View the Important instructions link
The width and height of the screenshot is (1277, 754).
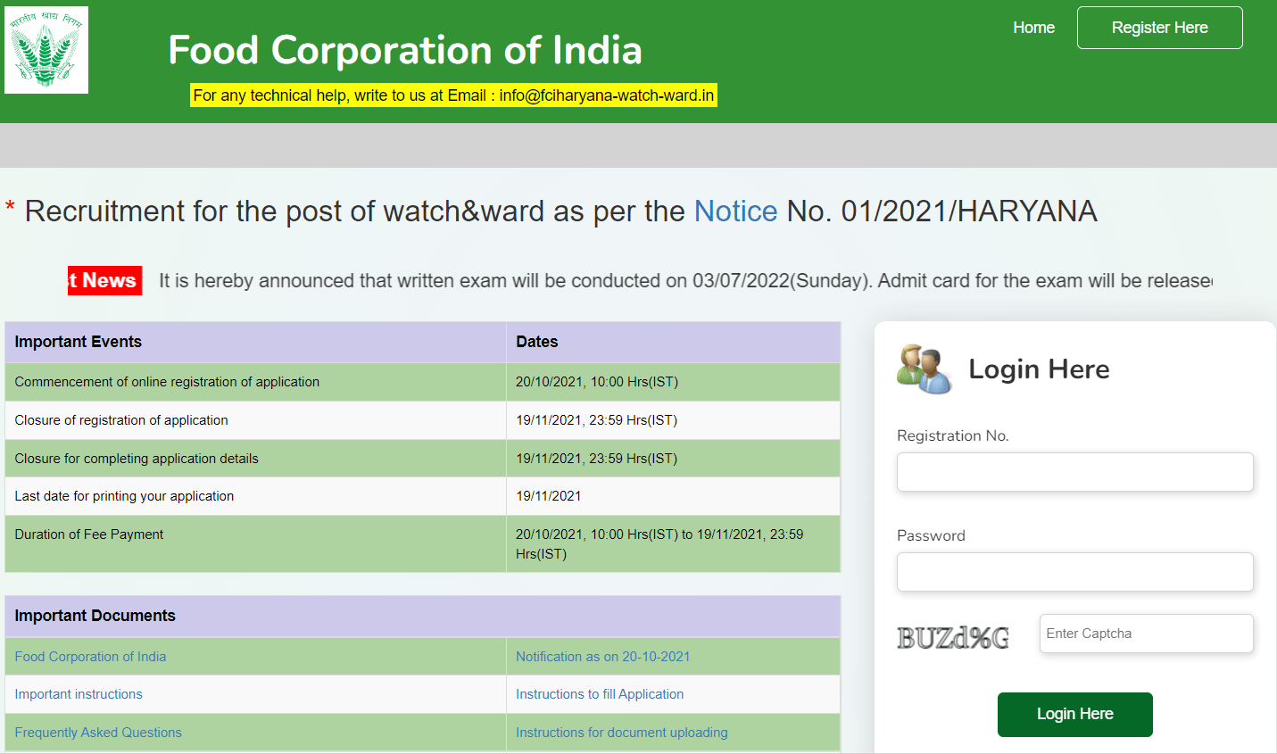tap(79, 694)
